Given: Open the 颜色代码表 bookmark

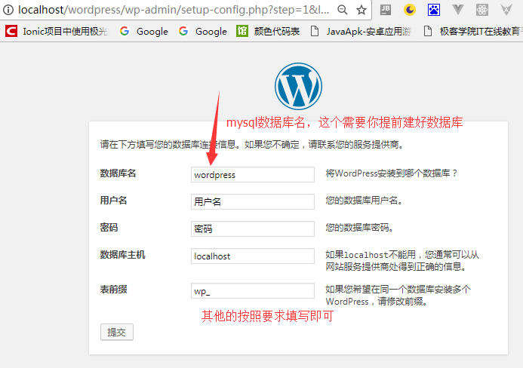Looking at the screenshot, I should click(x=268, y=32).
